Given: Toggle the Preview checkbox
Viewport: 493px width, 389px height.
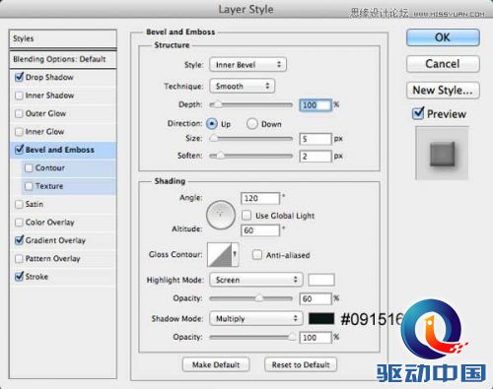Looking at the screenshot, I should (418, 113).
